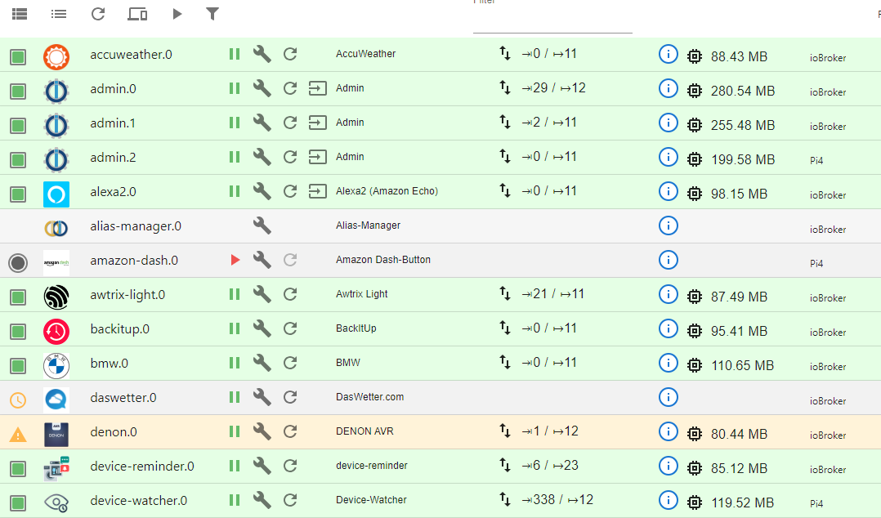The image size is (881, 518).
Task: Show info for accuweather.0
Action: pos(668,55)
